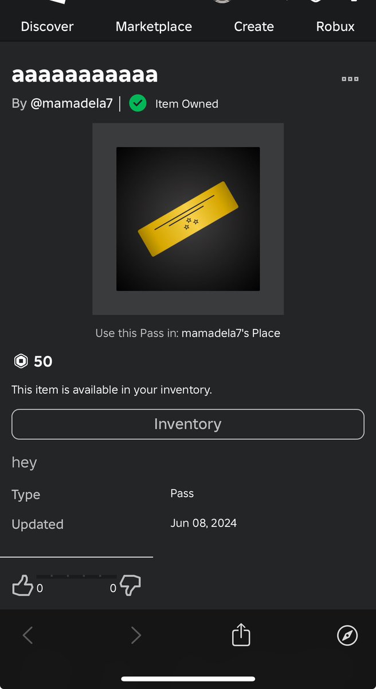Viewport: 376px width, 689px height.
Task: Tap the Item Owned label
Action: [x=187, y=104]
